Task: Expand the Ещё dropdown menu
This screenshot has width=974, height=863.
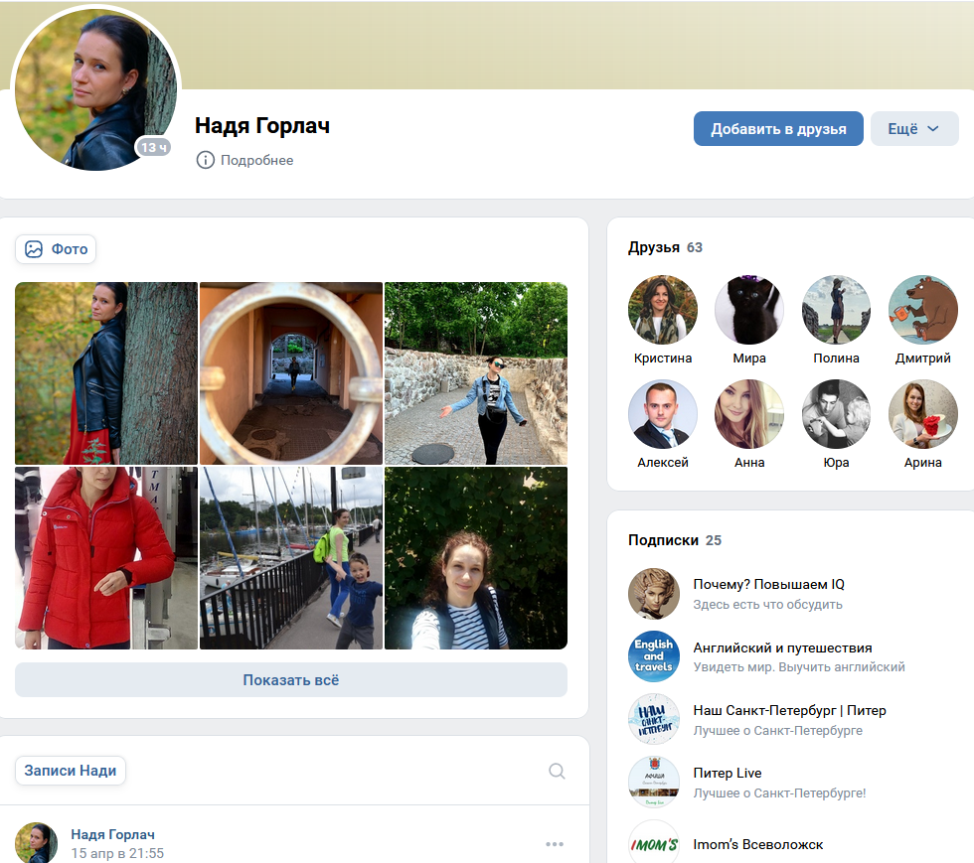Action: [913, 128]
